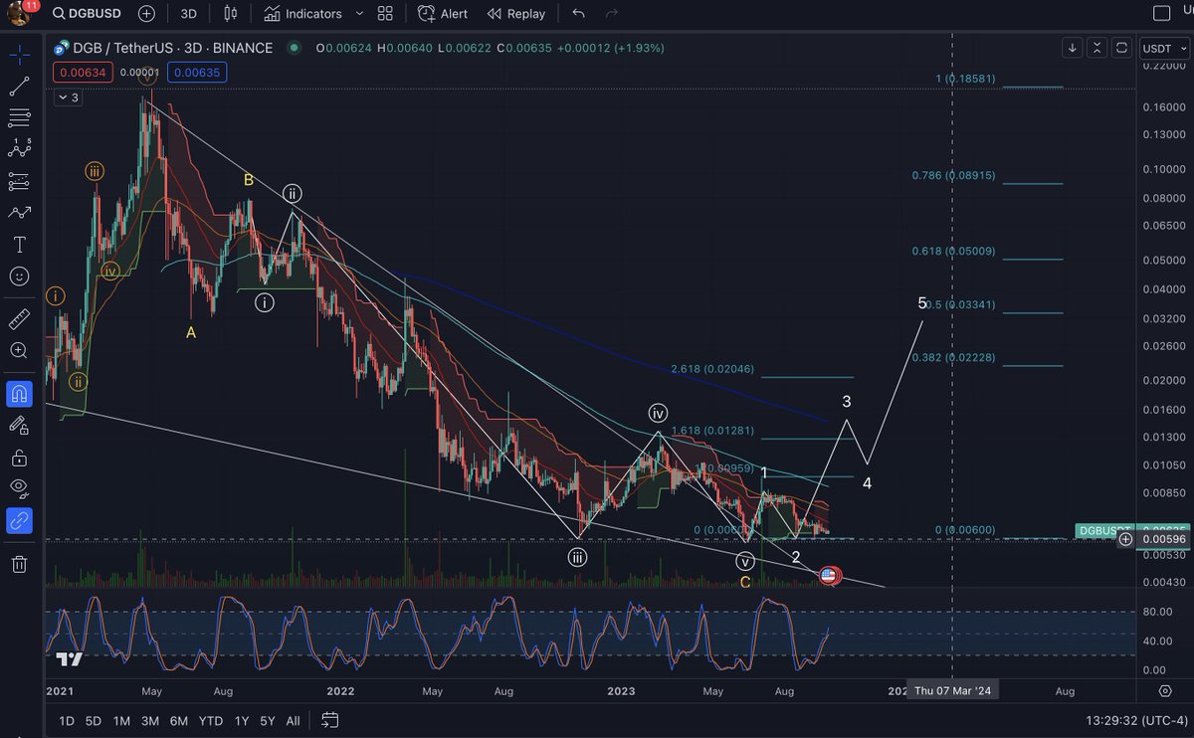This screenshot has height=738, width=1194.
Task: Click the date label Thu 07 Mar '24
Action: pyautogui.click(x=952, y=690)
